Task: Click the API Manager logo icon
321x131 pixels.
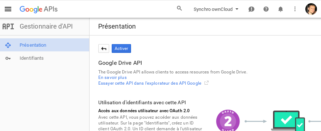Action: point(8,26)
